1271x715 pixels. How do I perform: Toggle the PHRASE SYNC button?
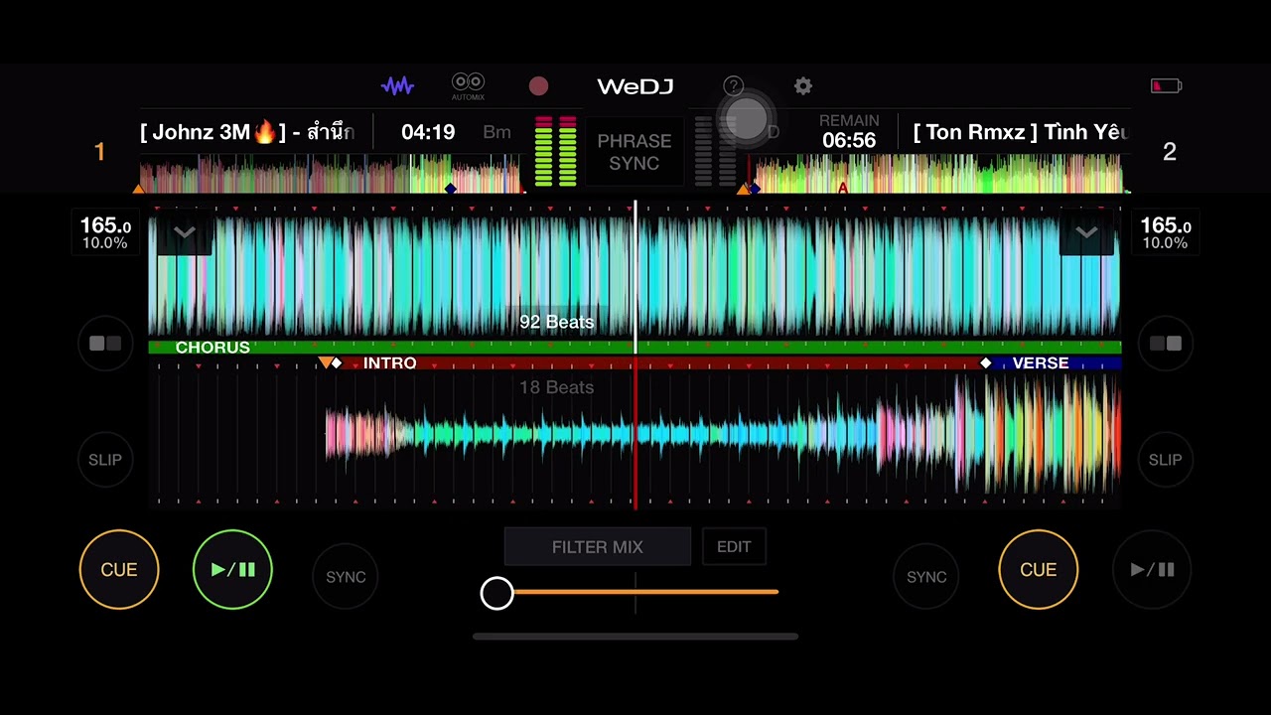(635, 152)
